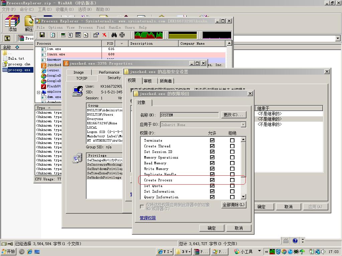Click the binoculars Find Handle icon
The height and width of the screenshot is (256, 342).
[114, 35]
